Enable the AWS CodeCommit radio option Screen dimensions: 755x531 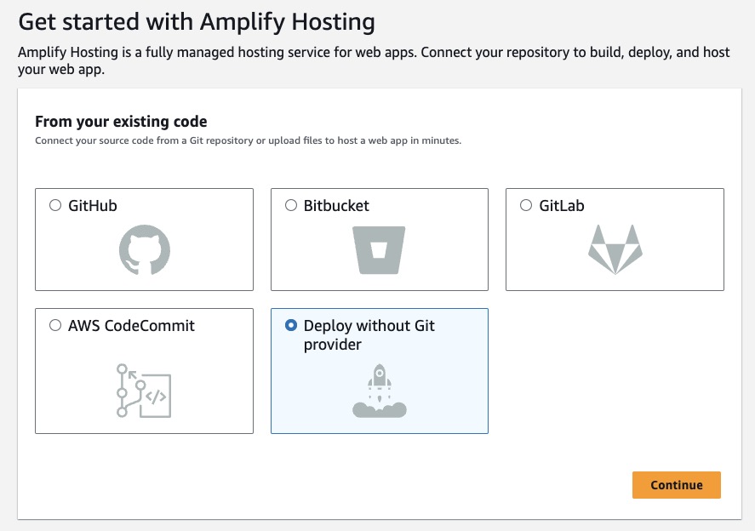[x=55, y=325]
